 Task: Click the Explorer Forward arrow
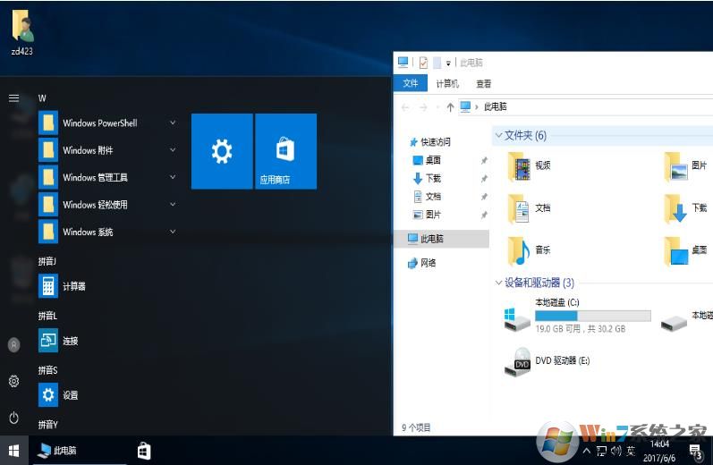coord(423,107)
